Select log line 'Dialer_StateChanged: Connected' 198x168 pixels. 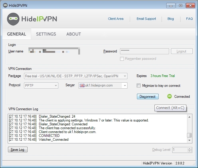click(x=63, y=124)
